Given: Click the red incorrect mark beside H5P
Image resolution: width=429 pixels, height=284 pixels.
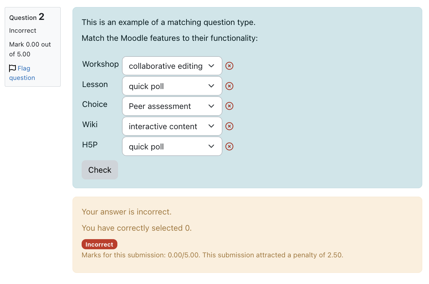Looking at the screenshot, I should coord(229,146).
